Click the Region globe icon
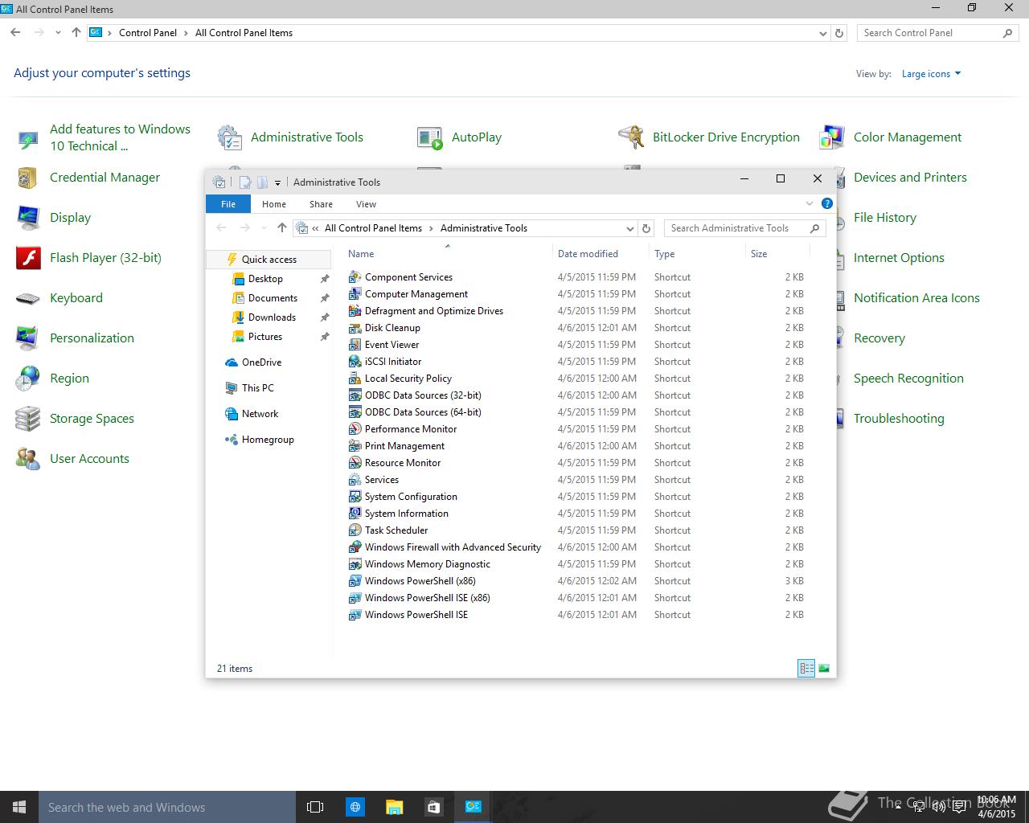 28,379
